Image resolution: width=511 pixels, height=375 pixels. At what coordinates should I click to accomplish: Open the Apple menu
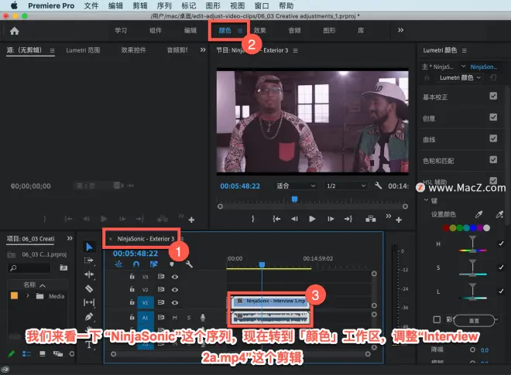pyautogui.click(x=14, y=5)
